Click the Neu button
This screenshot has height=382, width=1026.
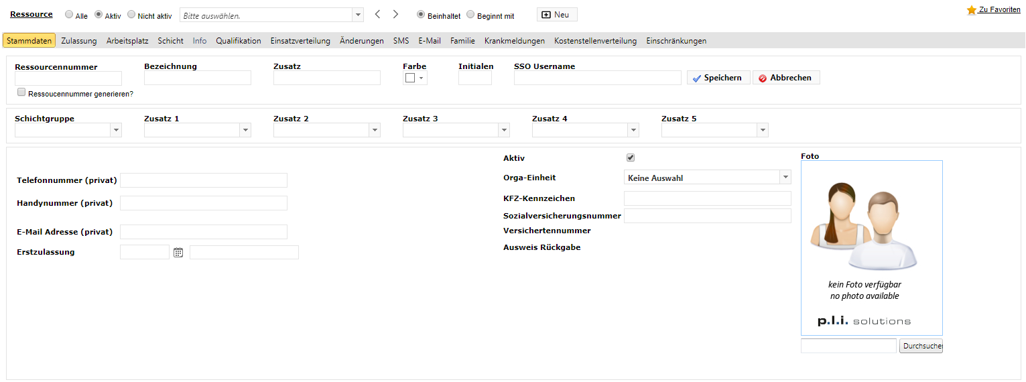pyautogui.click(x=557, y=15)
